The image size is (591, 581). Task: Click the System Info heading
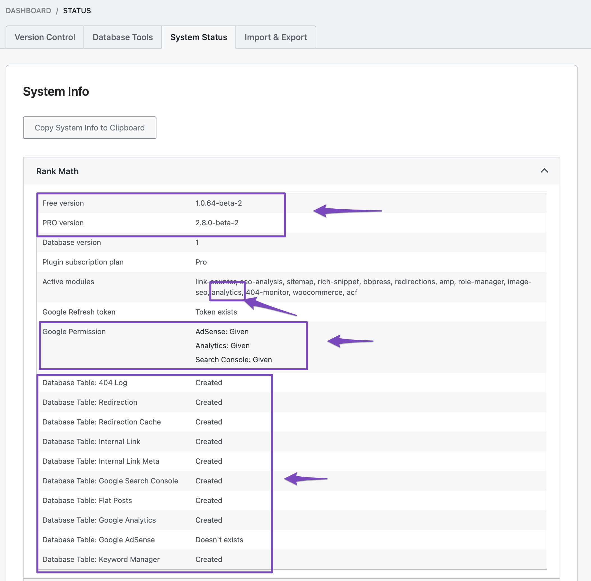point(56,91)
